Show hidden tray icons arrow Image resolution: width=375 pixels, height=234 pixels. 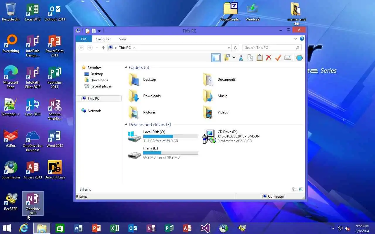pyautogui.click(x=333, y=228)
